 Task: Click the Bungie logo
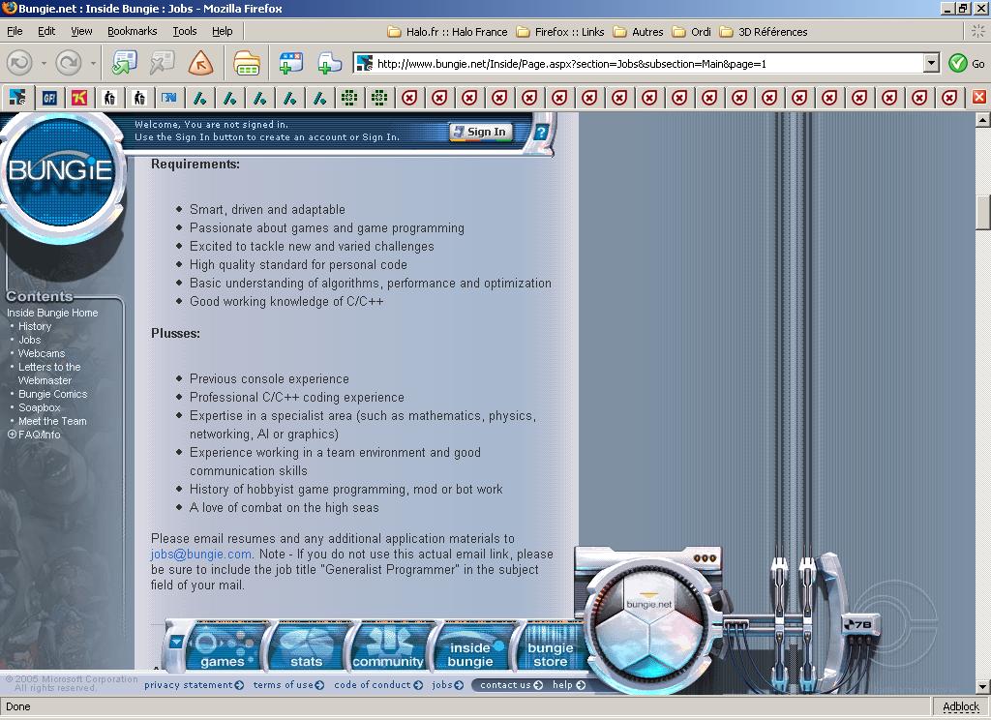[61, 170]
